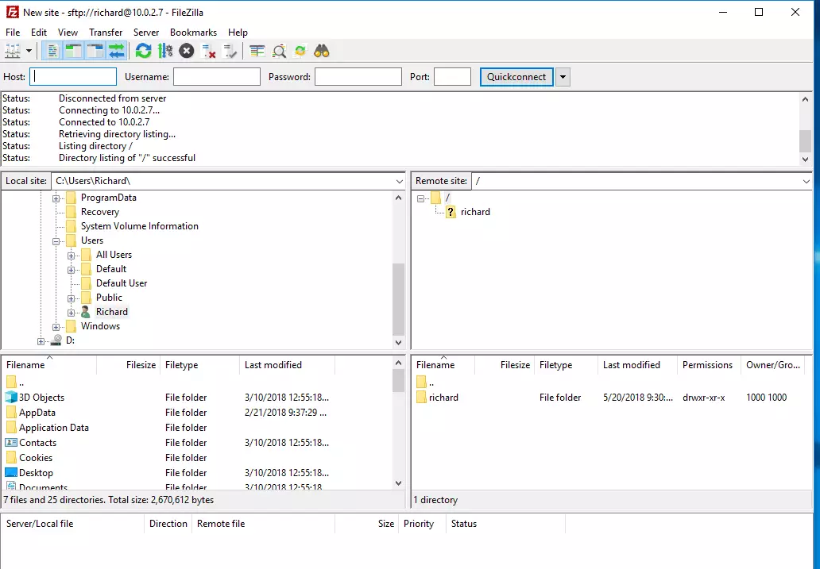Viewport: 820px width, 569px height.
Task: Focus the Password input field
Action: (358, 77)
